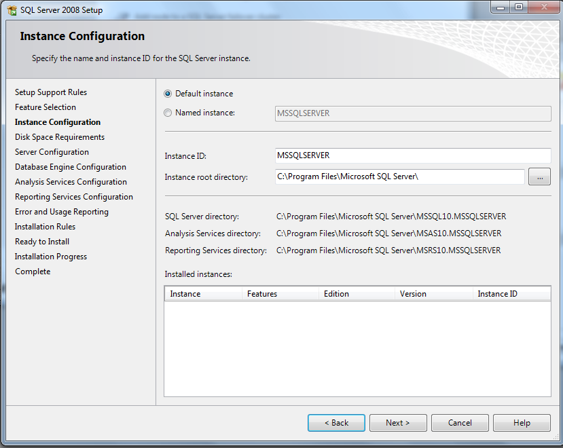Click the MSAS10.MSSQLSERVER Analysis Services directory path
The image size is (563, 448).
click(389, 234)
